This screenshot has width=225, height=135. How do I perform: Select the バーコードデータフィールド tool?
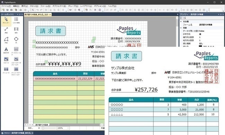coord(16,71)
